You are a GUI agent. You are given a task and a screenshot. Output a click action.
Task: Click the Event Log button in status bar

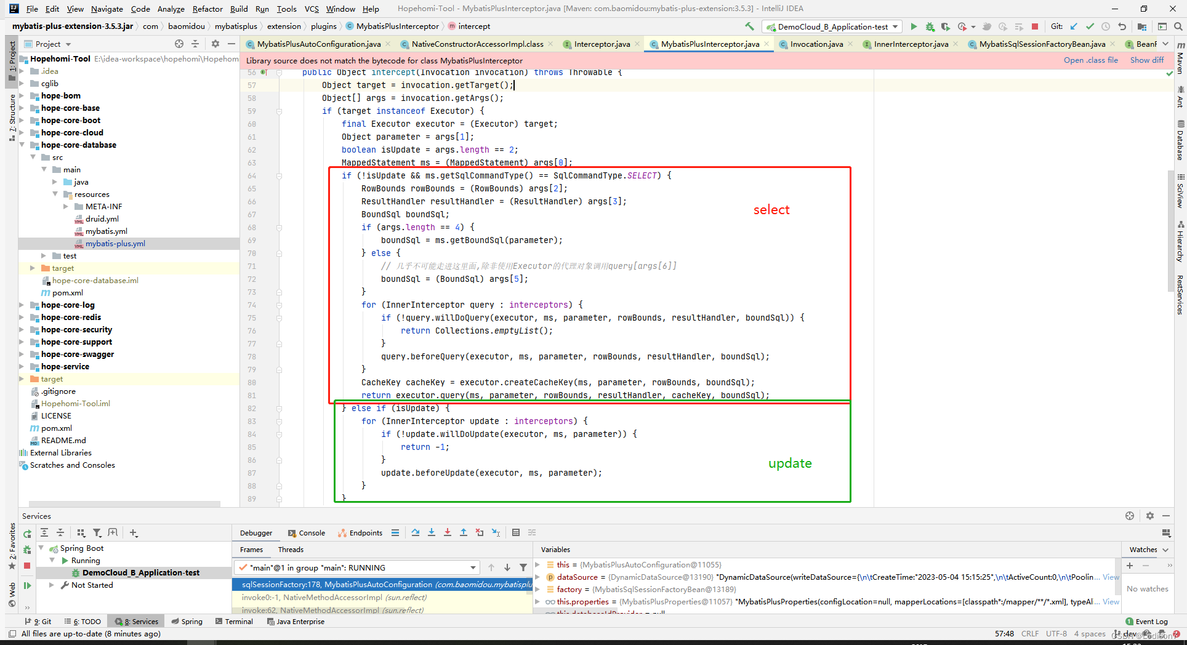click(1146, 622)
